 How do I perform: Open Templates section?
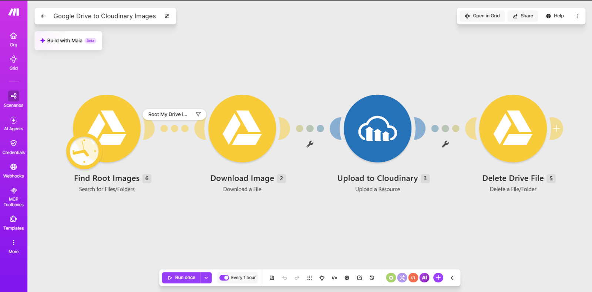click(x=14, y=223)
